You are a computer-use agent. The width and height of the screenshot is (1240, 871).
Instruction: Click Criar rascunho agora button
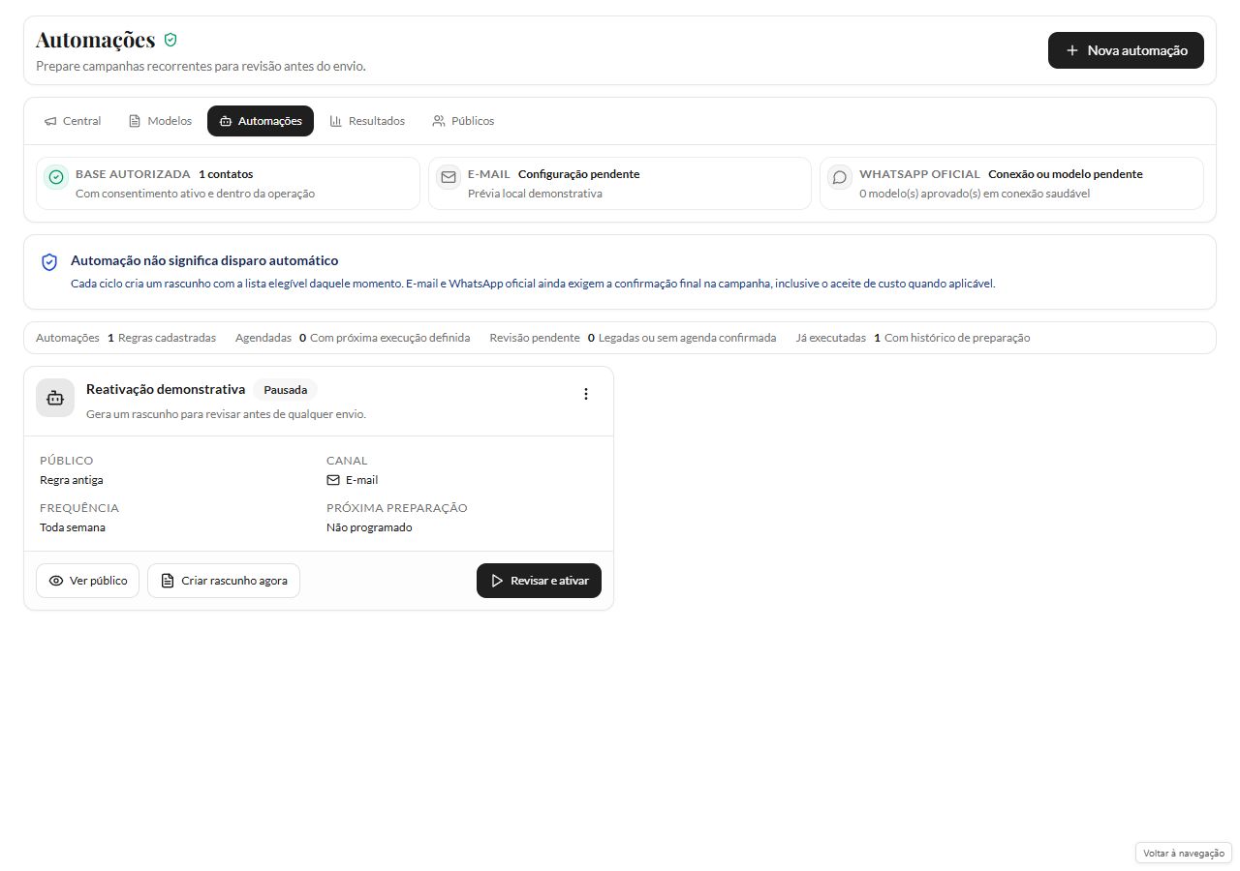point(224,581)
